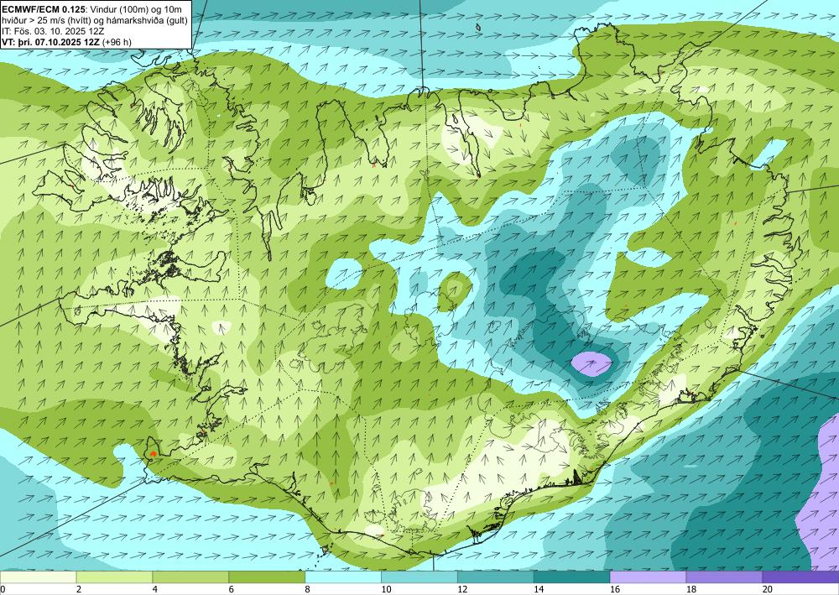839x595 pixels.
Task: Click the line "hviður > 25 m/s (hvítt)"
Action: coord(47,20)
